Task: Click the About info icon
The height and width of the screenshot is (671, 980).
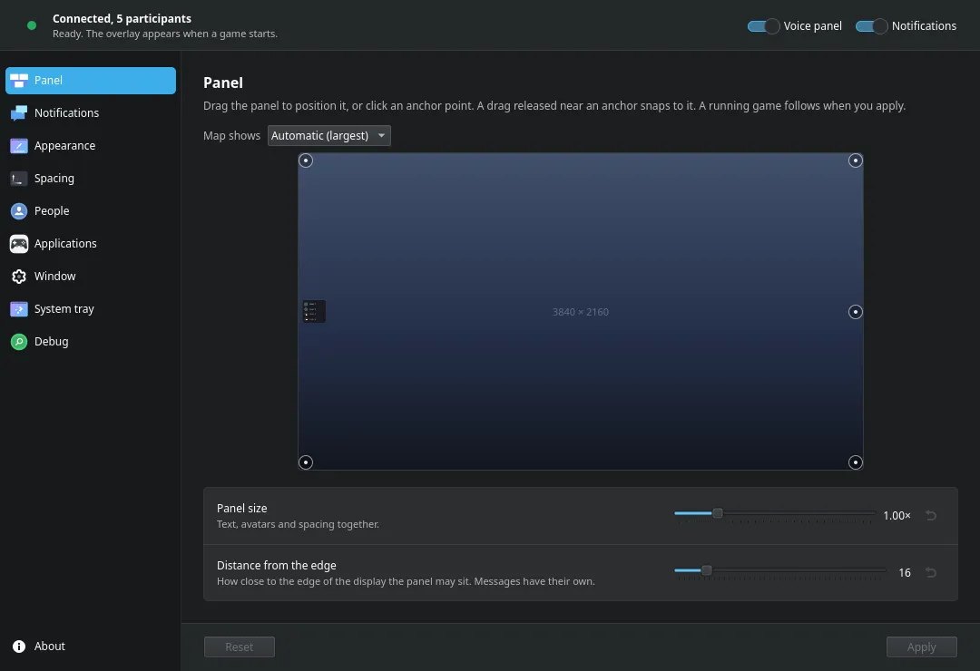Action: (x=19, y=647)
